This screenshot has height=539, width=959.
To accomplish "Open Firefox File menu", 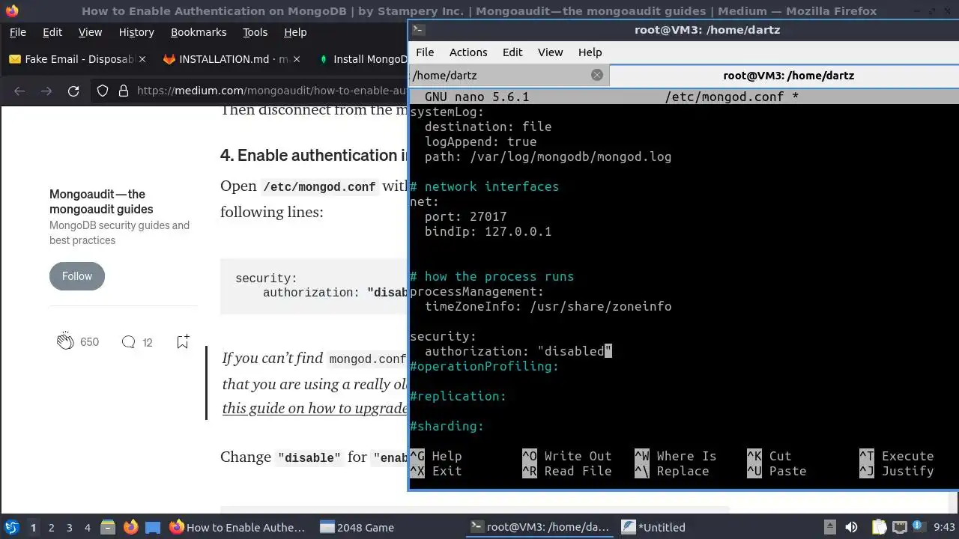I will (17, 32).
